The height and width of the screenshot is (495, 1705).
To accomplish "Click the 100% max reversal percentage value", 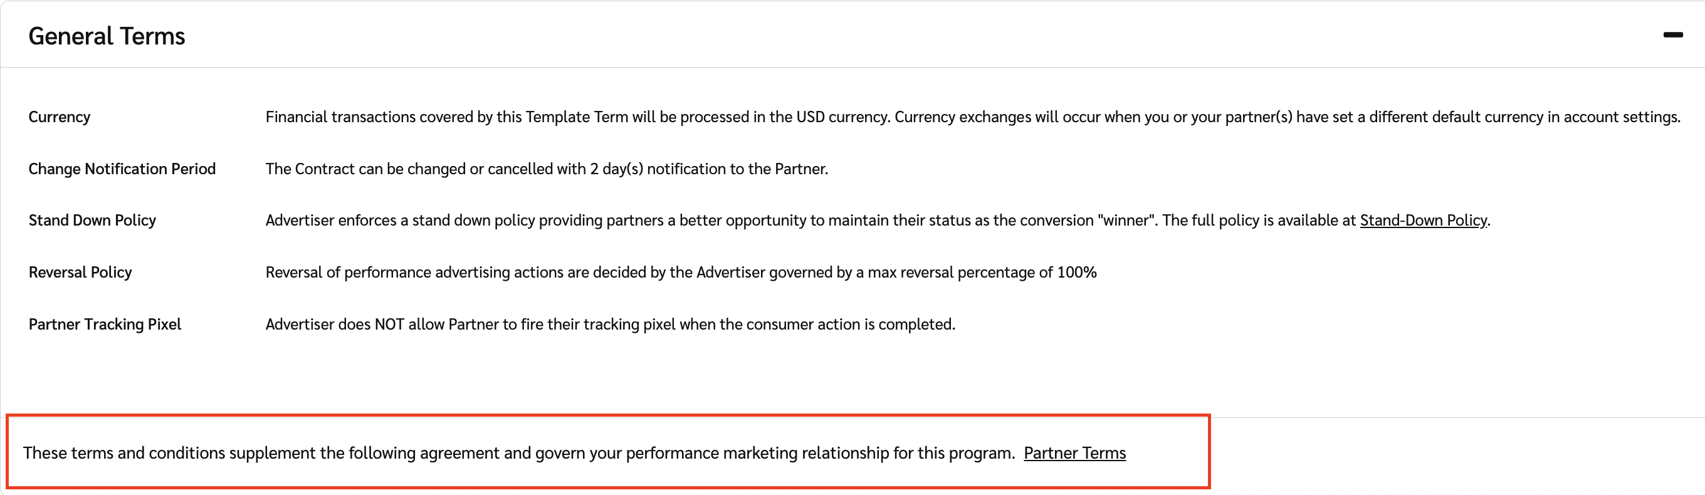I will (1077, 272).
